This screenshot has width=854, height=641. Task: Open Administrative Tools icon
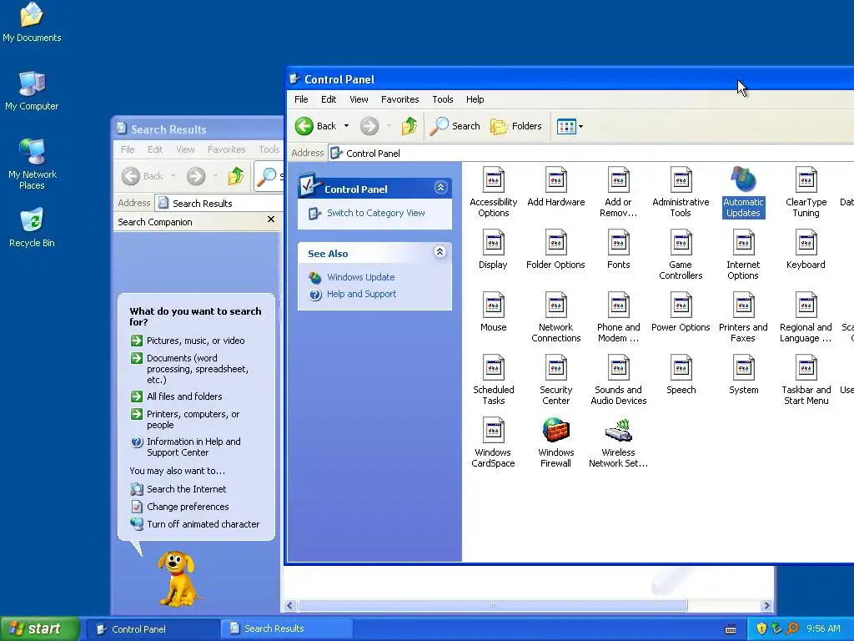pos(681,192)
